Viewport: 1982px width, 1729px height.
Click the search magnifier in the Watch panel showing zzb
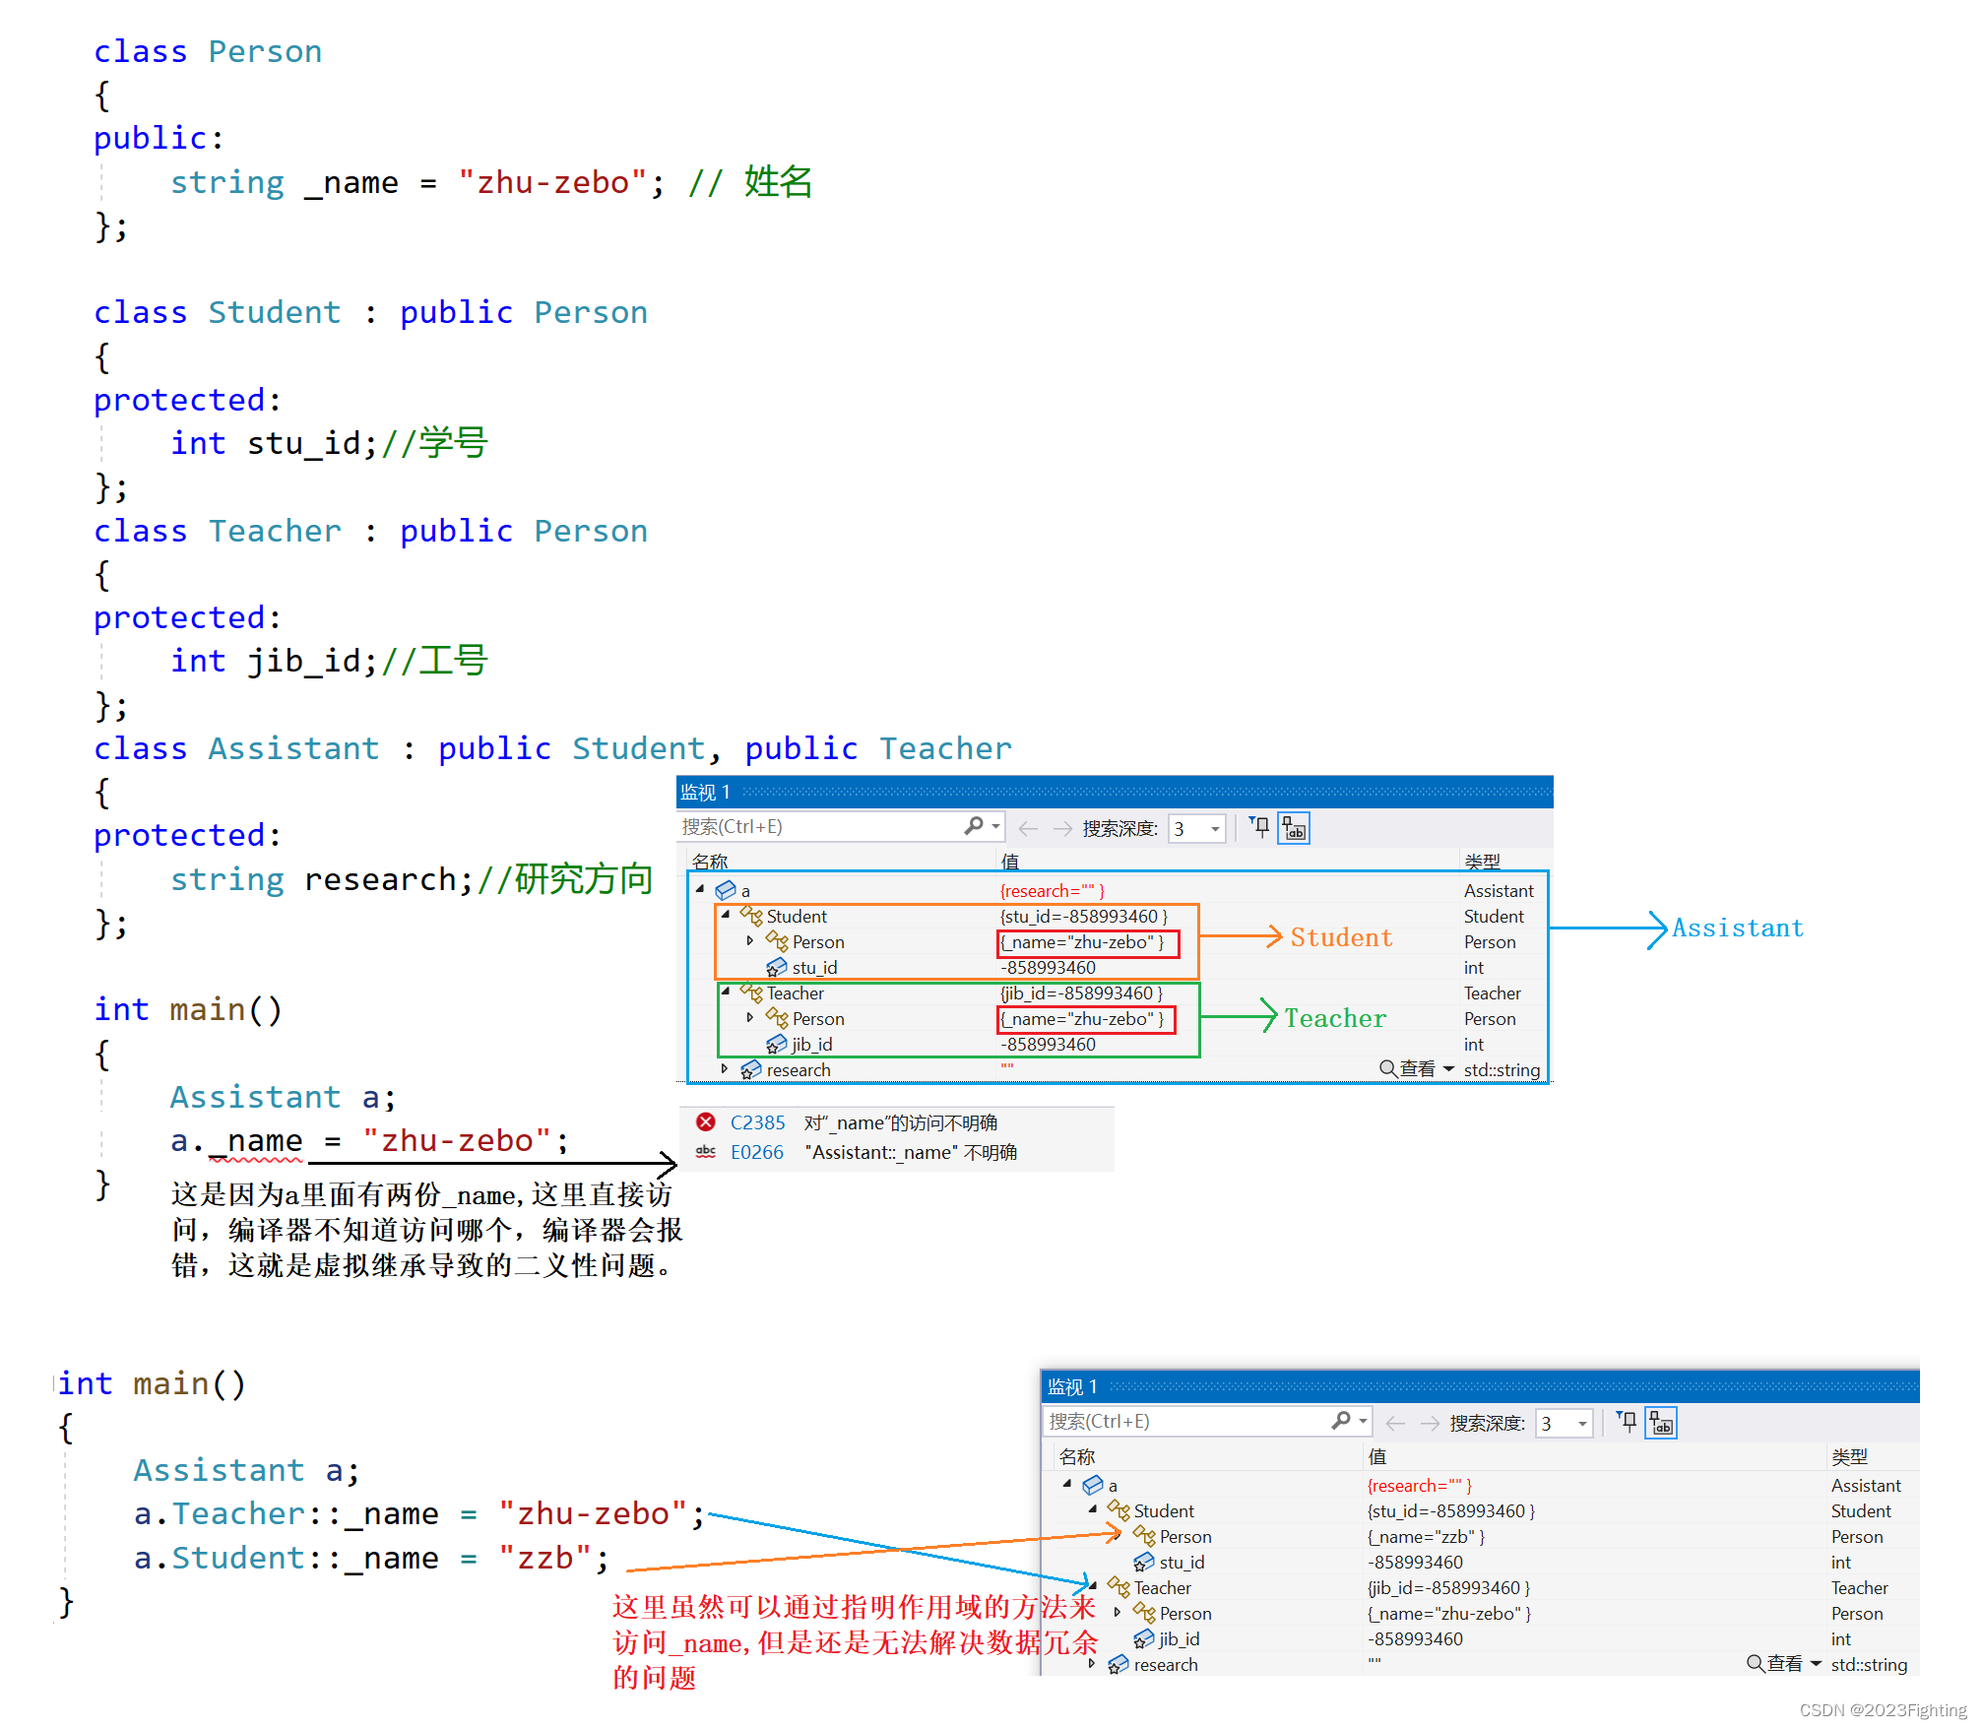(1341, 1421)
